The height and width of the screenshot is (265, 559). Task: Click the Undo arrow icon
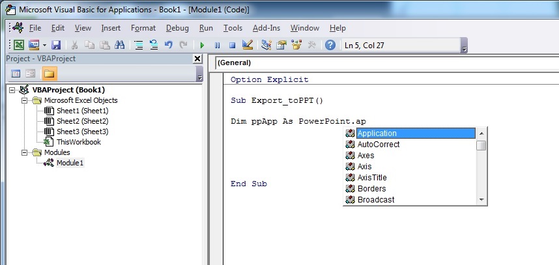[169, 45]
